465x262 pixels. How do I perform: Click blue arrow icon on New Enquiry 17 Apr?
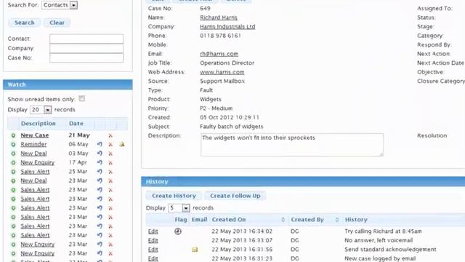pyautogui.click(x=100, y=162)
